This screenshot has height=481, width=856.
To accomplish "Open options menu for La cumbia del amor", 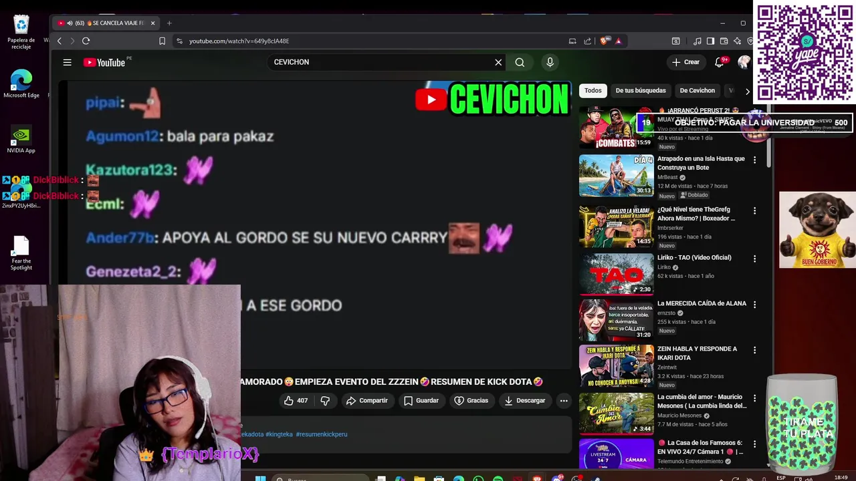I will click(754, 398).
